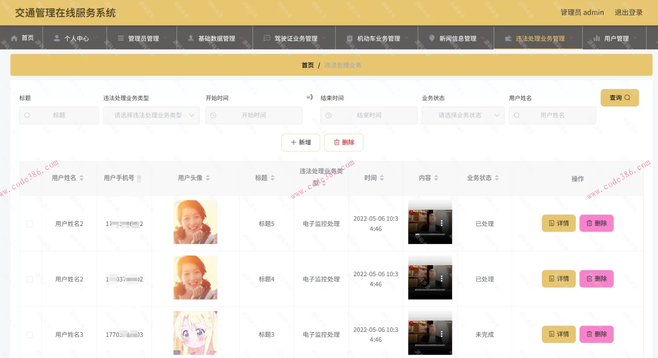Click the 查询 search button
This screenshot has width=658, height=358.
tap(619, 98)
